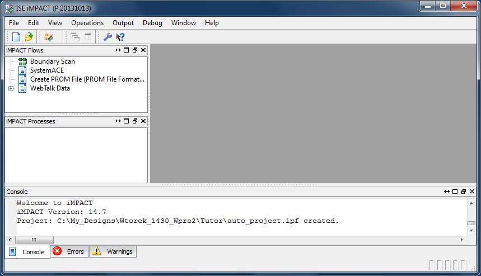
Task: Close the Console panel
Action: coord(472,192)
